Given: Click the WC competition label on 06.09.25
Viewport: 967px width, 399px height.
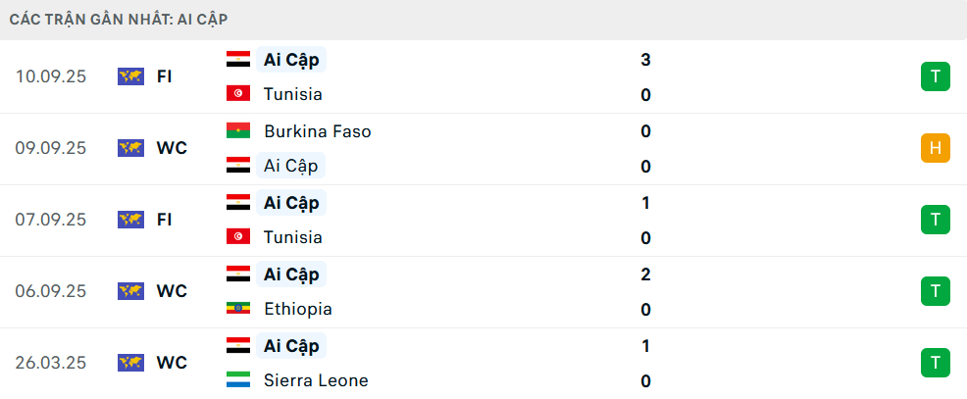Looking at the screenshot, I should (x=172, y=291).
